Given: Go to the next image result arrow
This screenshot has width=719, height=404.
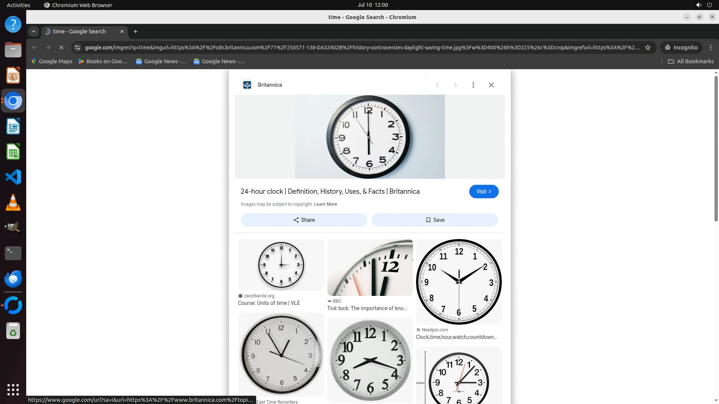Looking at the screenshot, I should pyautogui.click(x=455, y=85).
